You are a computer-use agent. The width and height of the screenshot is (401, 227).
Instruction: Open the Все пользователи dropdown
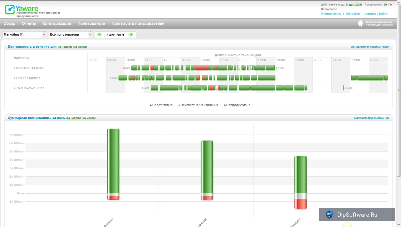click(71, 35)
